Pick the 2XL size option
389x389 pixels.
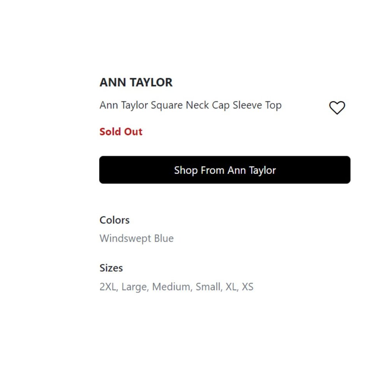(x=108, y=287)
